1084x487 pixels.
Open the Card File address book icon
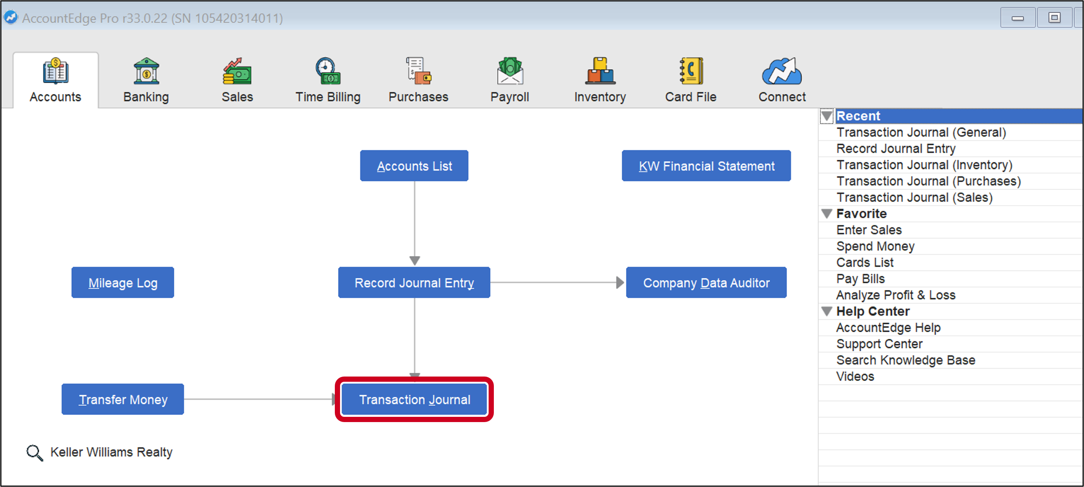coord(691,71)
